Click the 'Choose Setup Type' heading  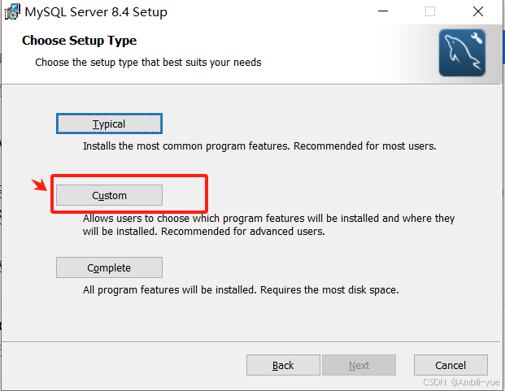pyautogui.click(x=79, y=41)
